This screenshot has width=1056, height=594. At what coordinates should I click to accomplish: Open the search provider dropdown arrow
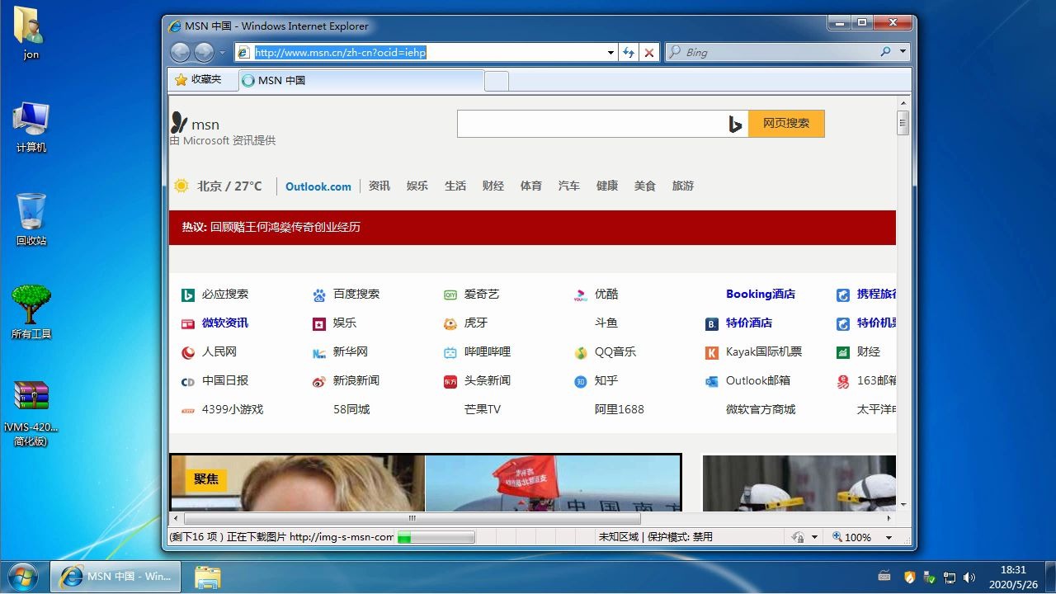(x=903, y=52)
